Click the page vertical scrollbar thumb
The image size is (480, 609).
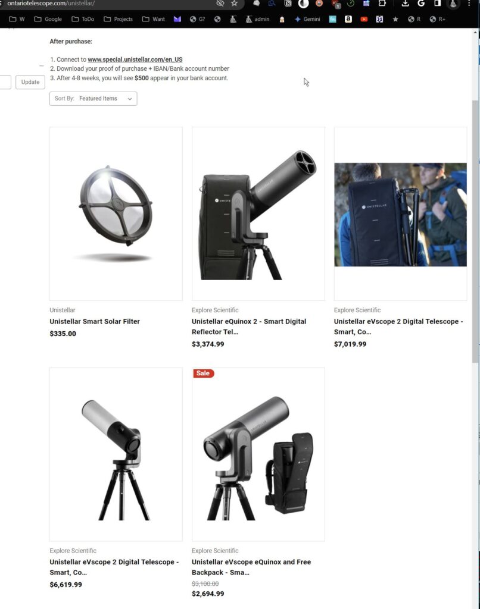tap(475, 231)
